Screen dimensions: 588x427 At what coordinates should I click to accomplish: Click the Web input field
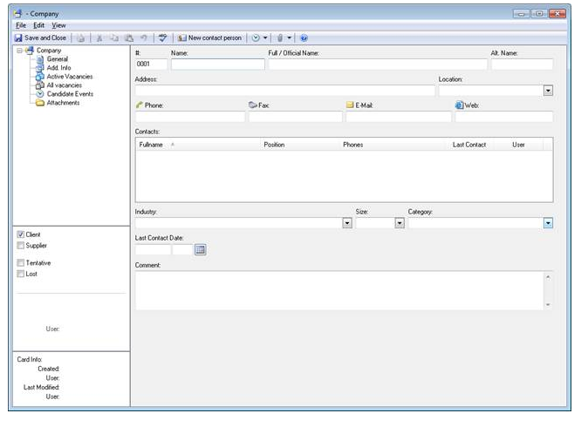tap(504, 117)
